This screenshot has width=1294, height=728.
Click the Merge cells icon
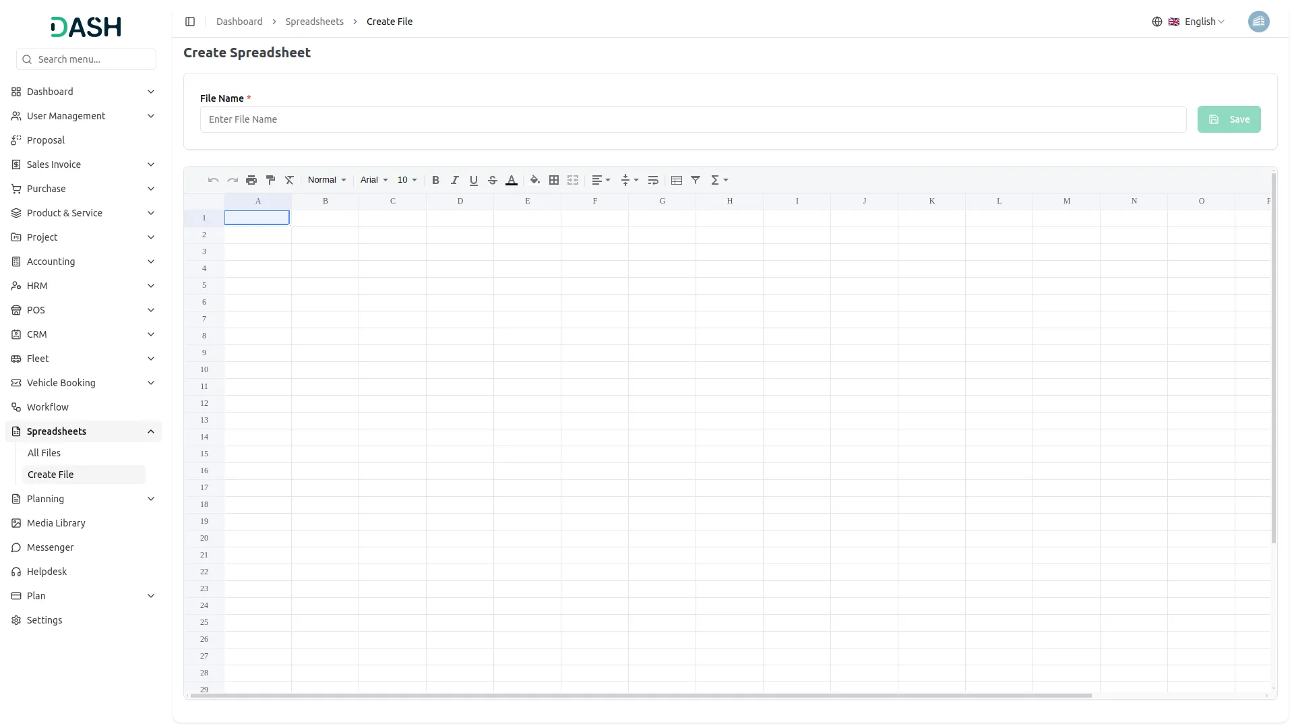(x=573, y=180)
